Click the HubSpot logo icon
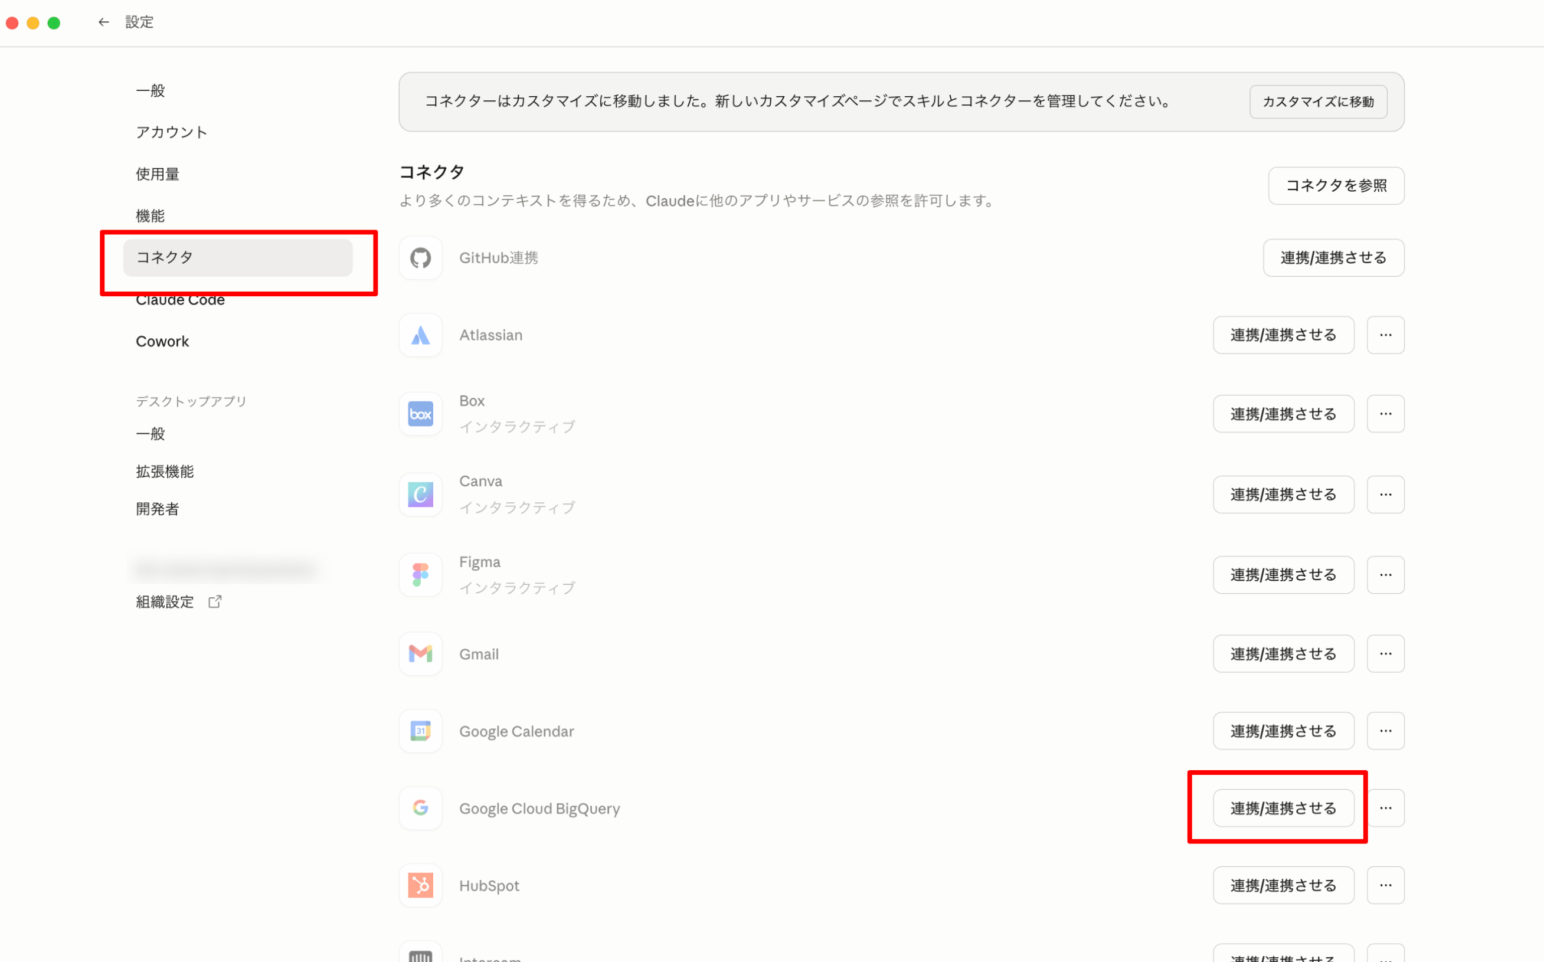This screenshot has height=962, width=1544. coord(420,885)
